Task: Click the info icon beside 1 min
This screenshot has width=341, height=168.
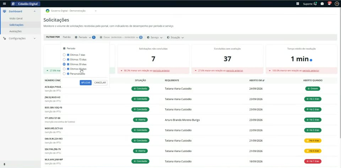Action: [x=311, y=60]
